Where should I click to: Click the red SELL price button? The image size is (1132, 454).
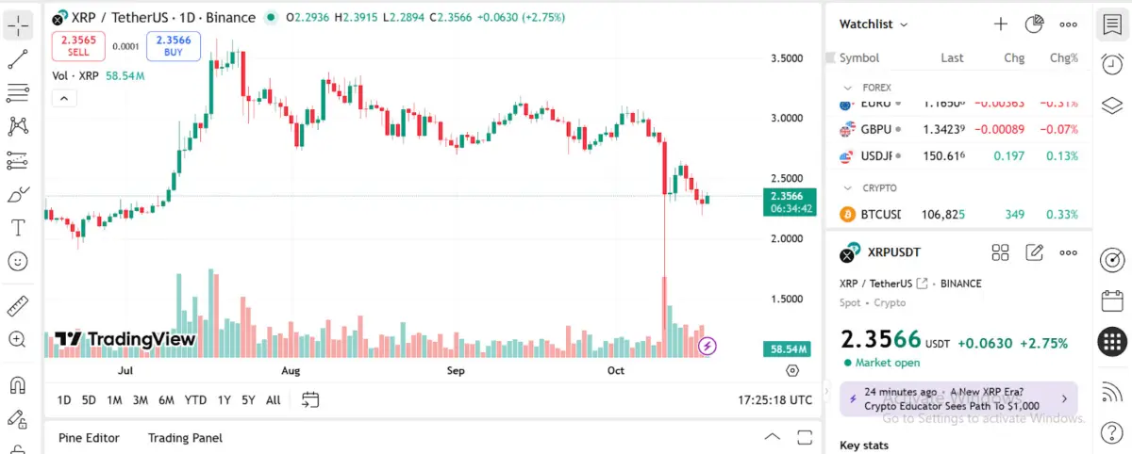tap(78, 45)
